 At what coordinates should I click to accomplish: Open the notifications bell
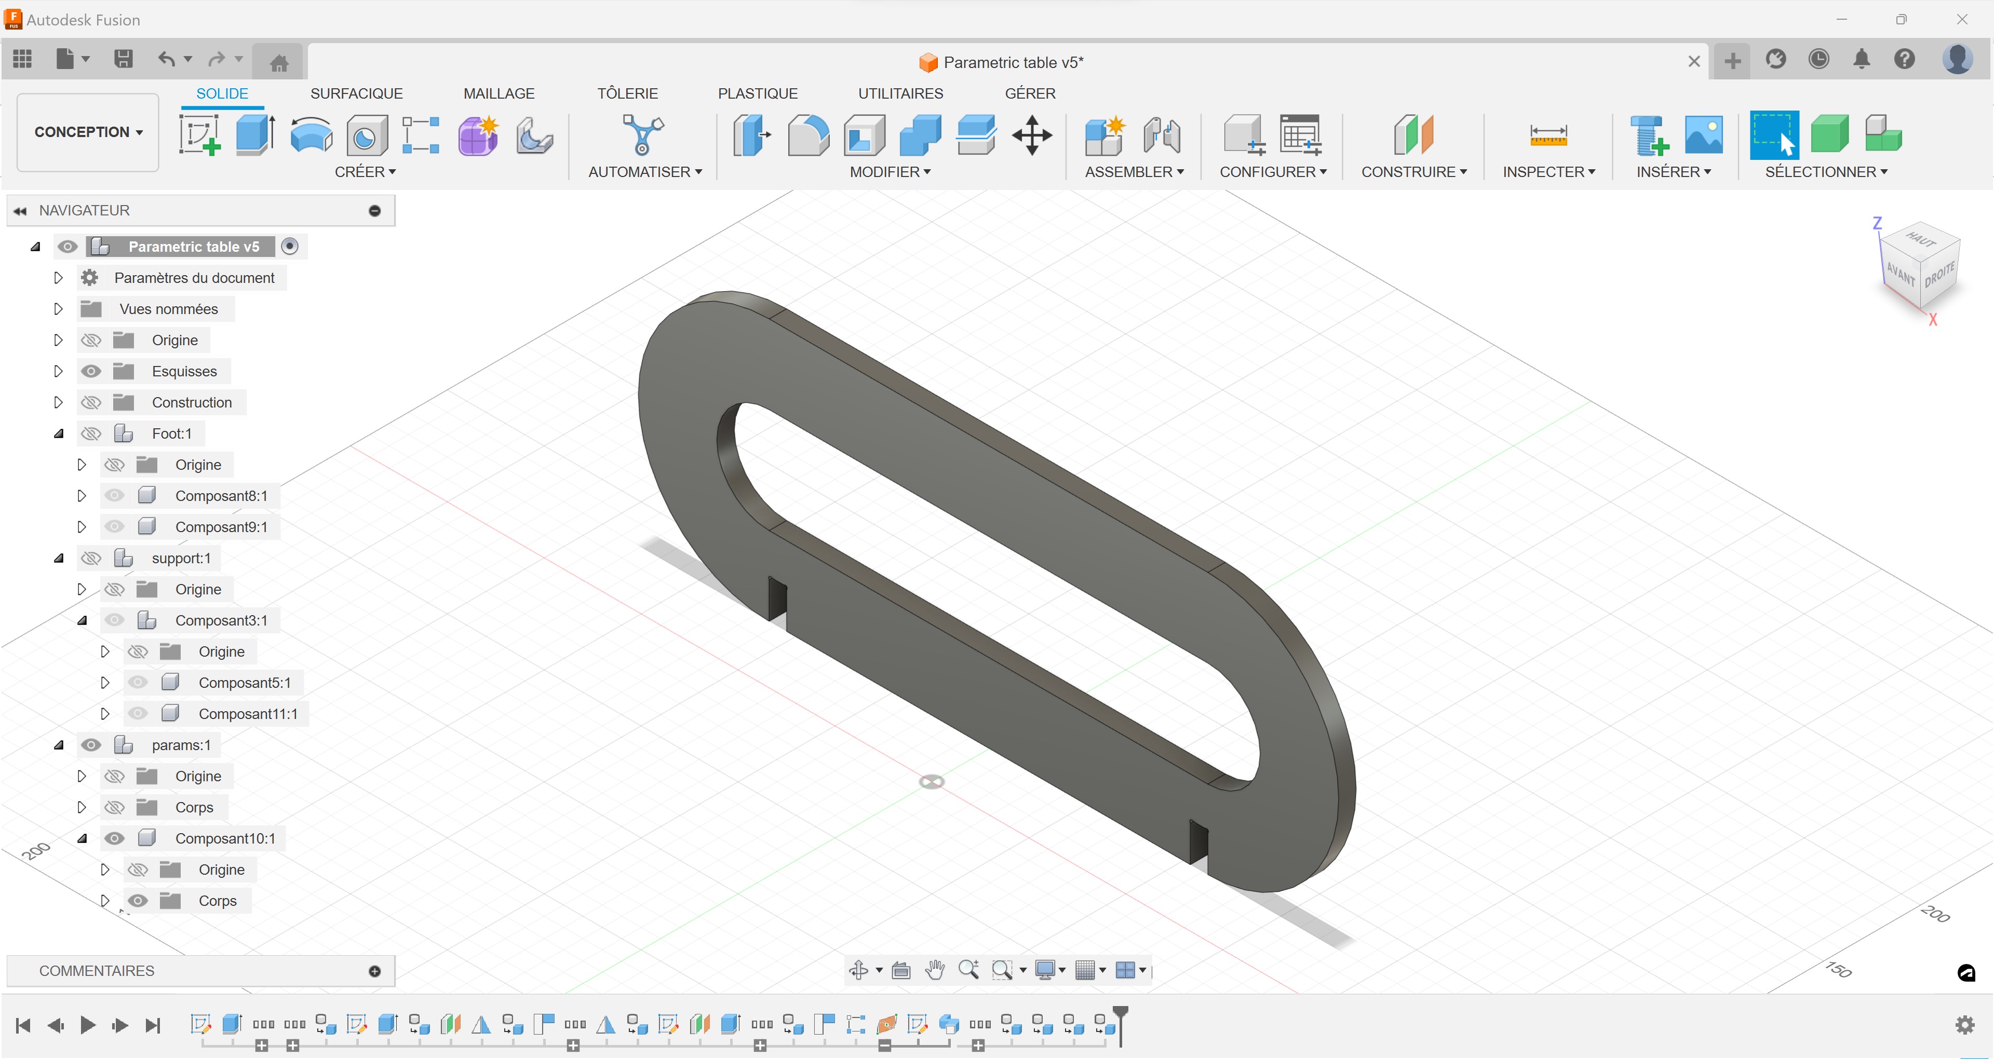pos(1861,59)
